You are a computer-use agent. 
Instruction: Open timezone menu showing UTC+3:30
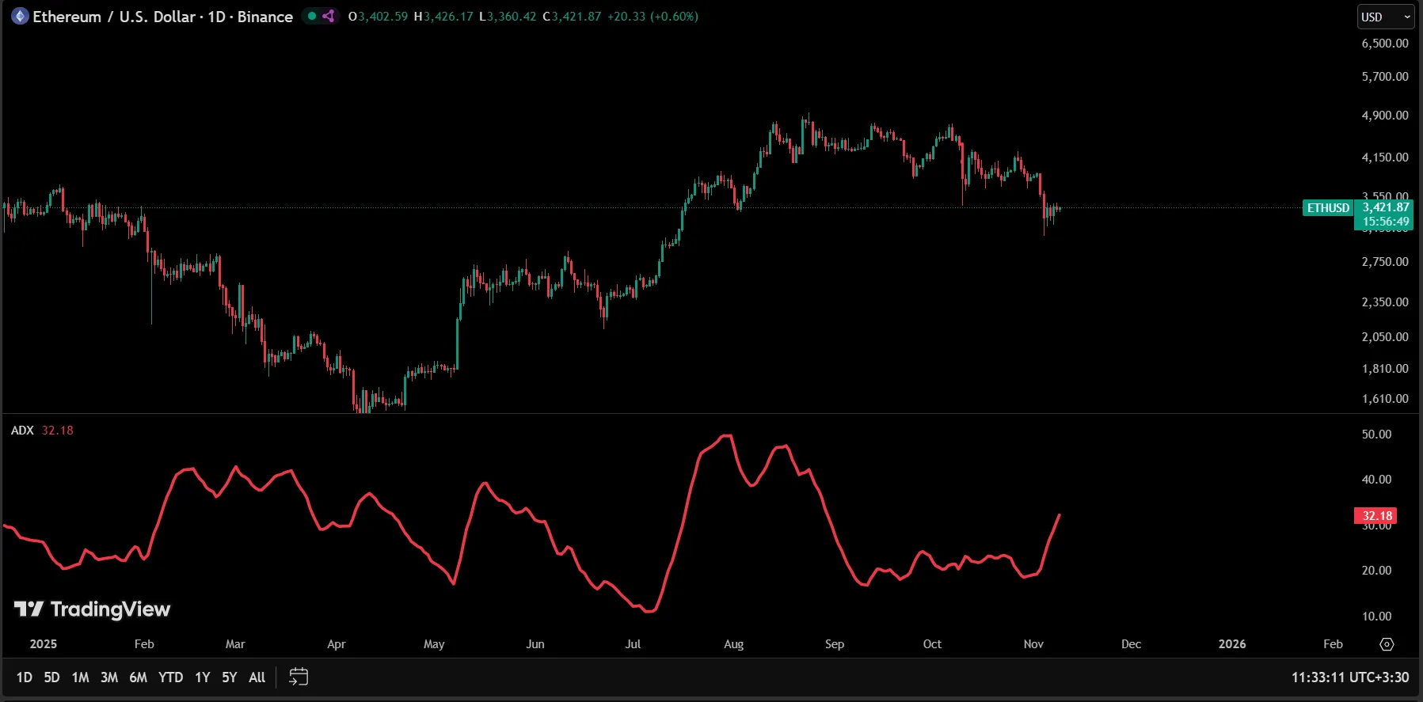tap(1349, 677)
